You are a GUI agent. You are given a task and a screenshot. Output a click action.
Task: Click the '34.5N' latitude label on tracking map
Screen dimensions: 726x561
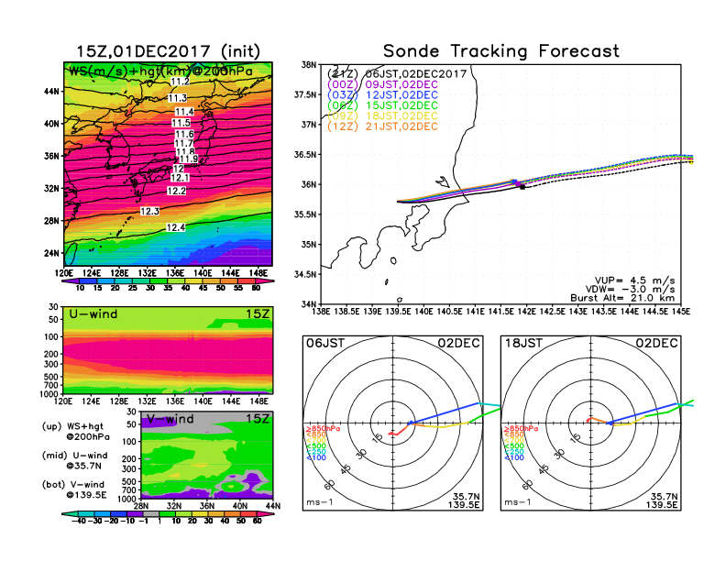[x=305, y=274]
